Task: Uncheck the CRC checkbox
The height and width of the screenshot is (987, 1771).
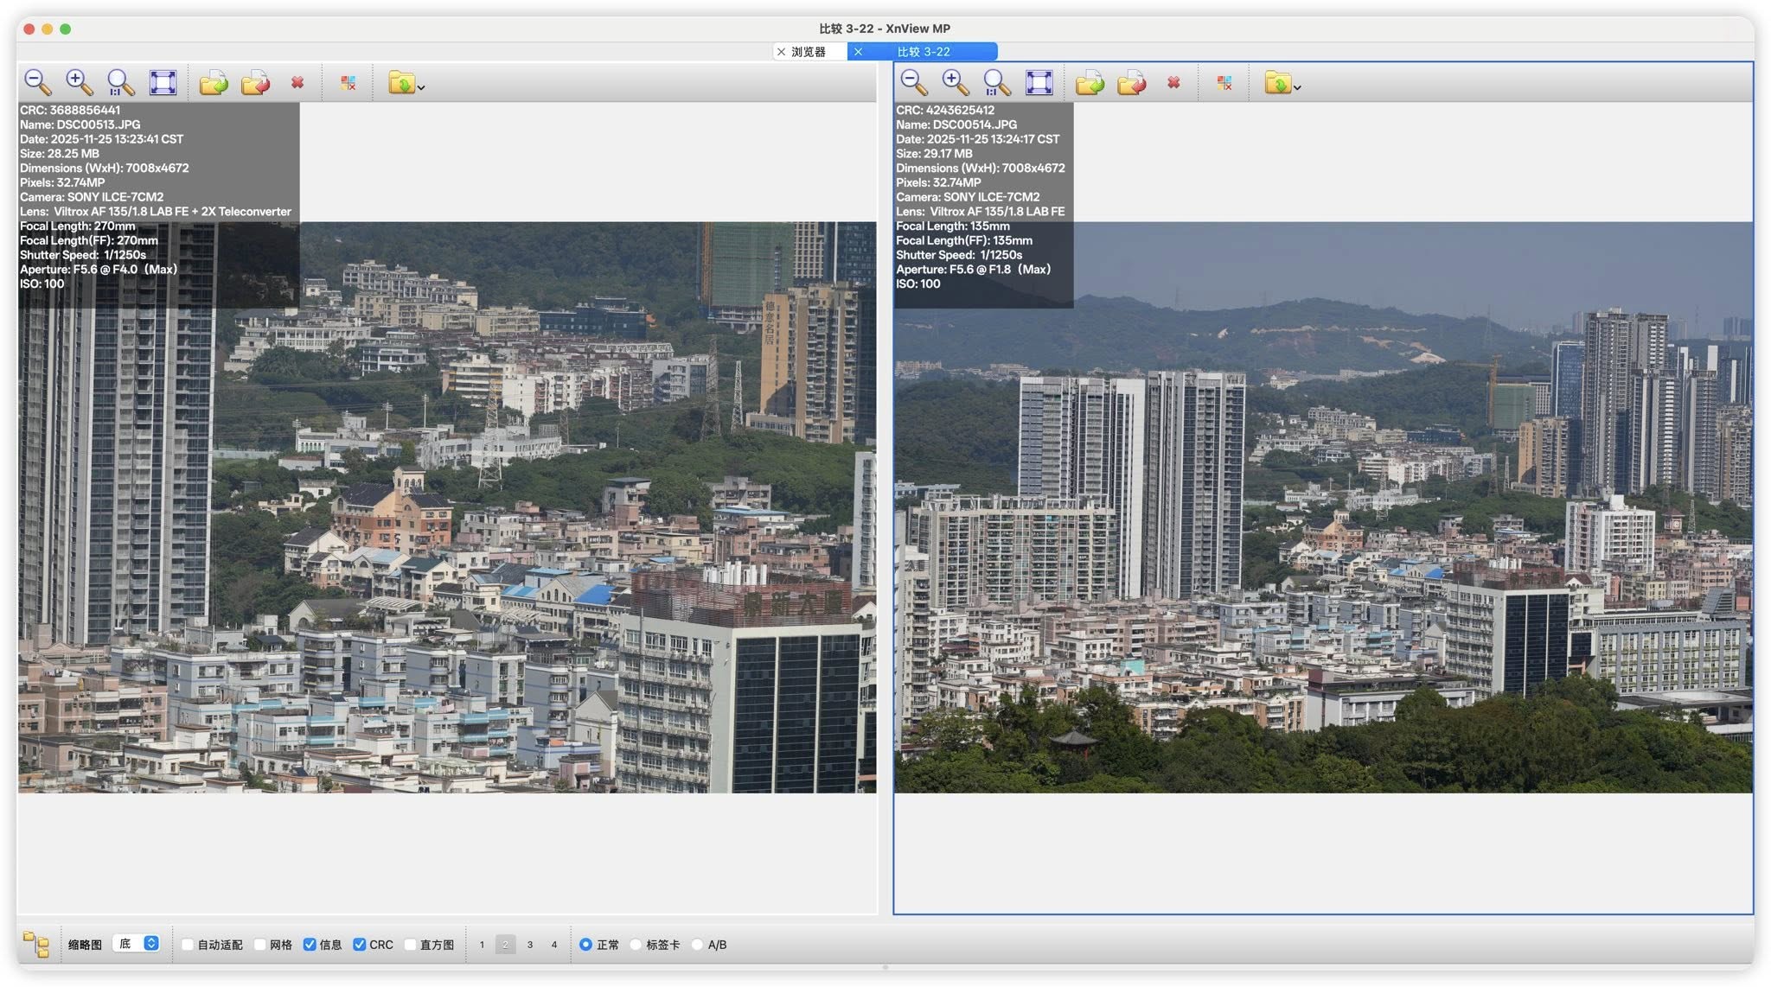Action: (x=360, y=945)
